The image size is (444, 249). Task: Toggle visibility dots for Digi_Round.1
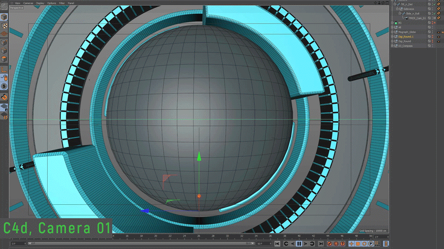(433, 36)
